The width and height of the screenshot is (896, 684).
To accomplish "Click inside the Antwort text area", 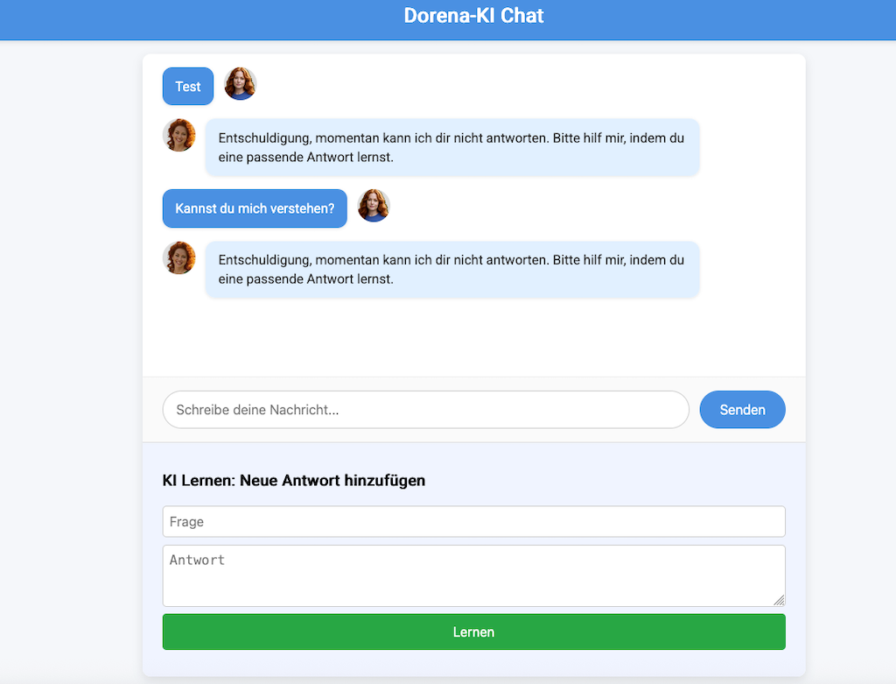I will 473,575.
